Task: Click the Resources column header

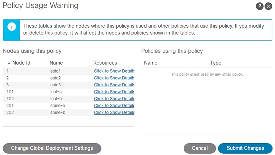Action: coord(105,63)
